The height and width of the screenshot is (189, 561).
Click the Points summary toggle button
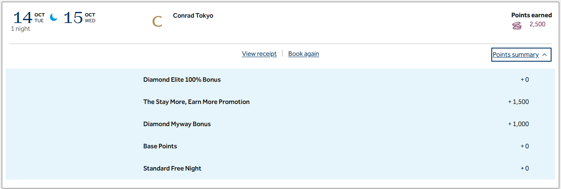(516, 55)
